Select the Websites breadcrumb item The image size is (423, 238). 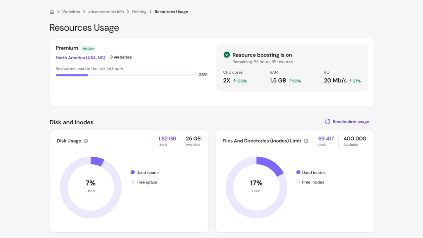[x=71, y=12]
